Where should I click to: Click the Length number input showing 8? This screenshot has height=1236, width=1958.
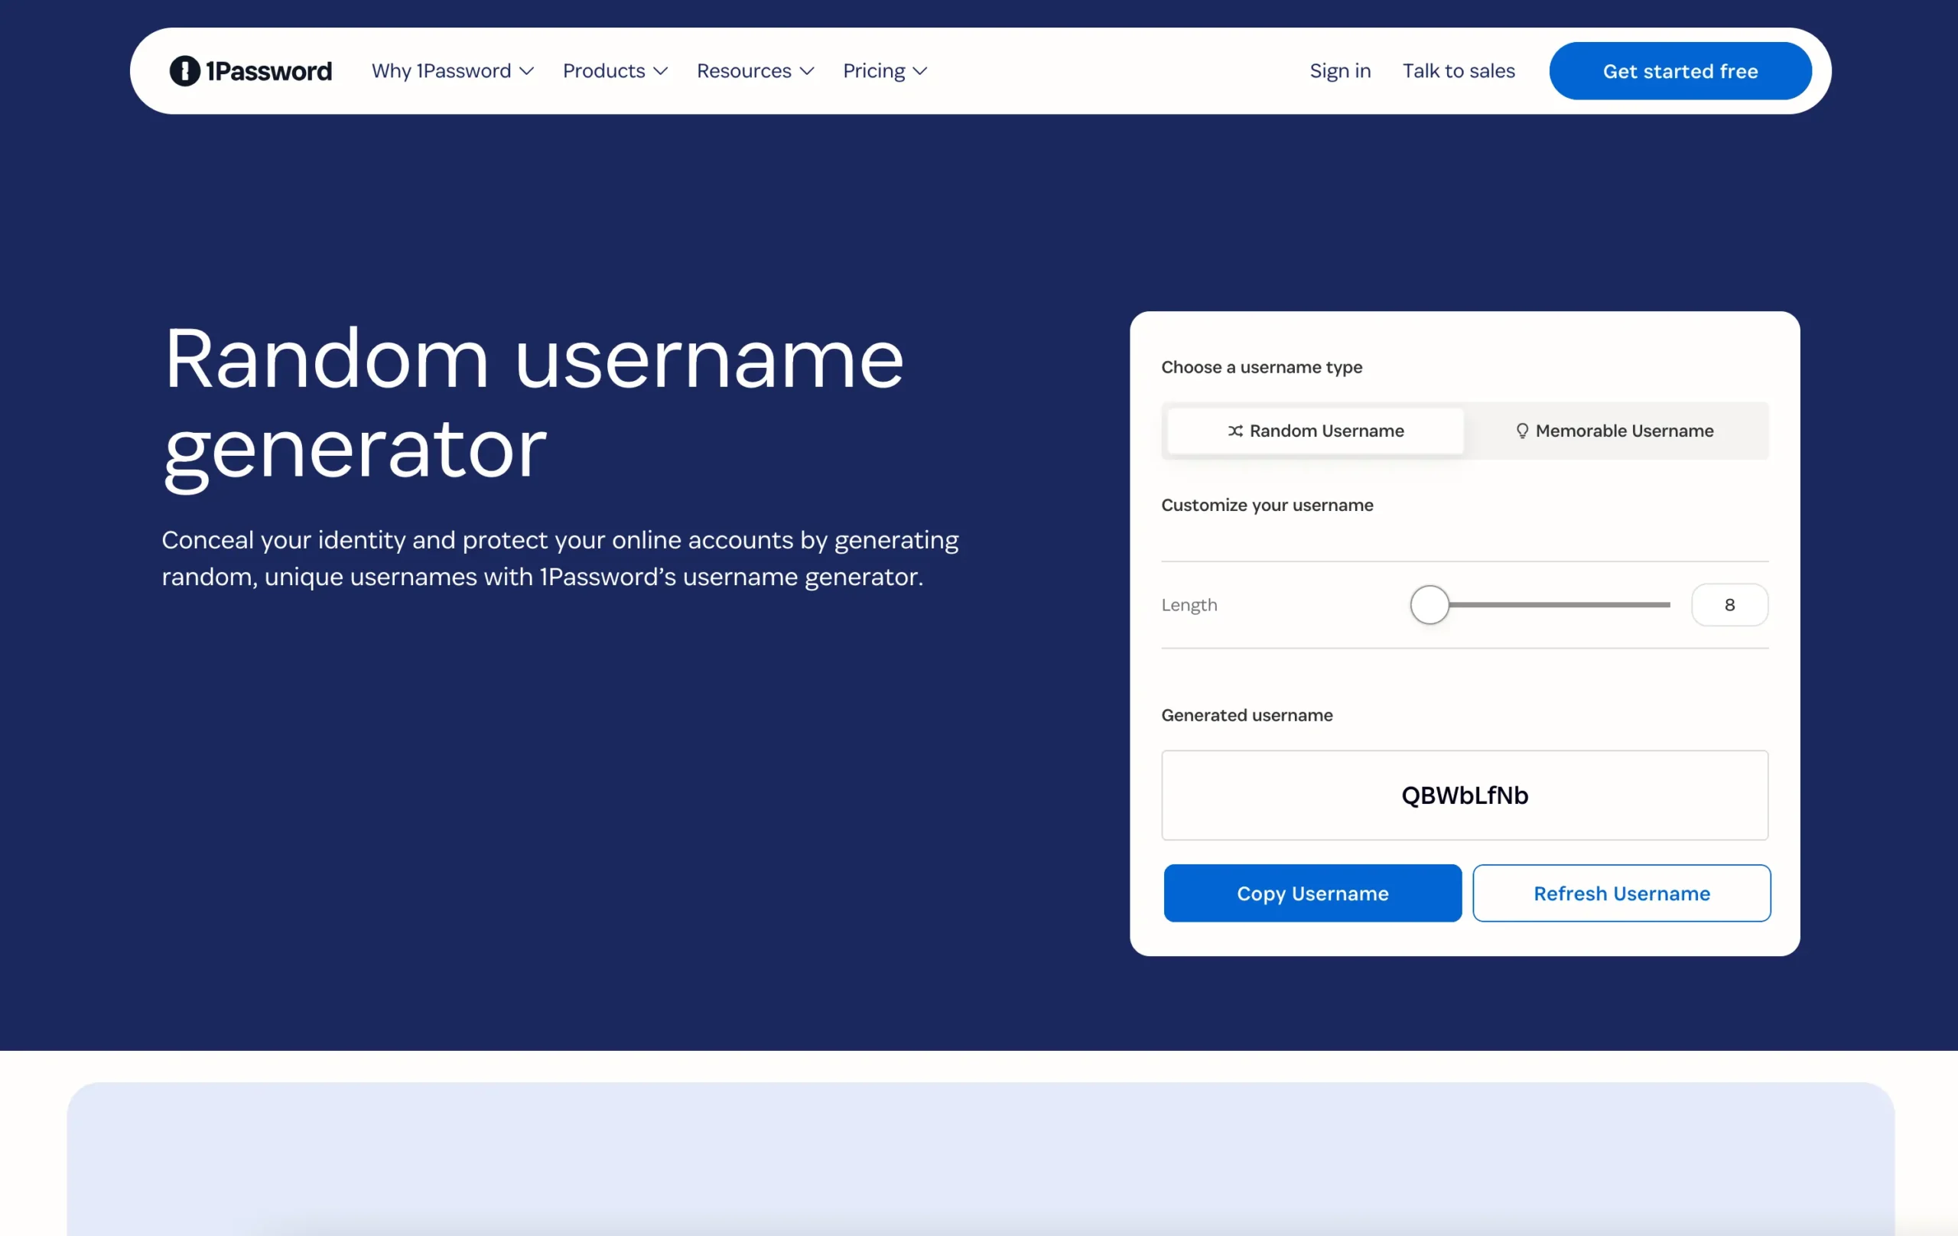[x=1729, y=605]
